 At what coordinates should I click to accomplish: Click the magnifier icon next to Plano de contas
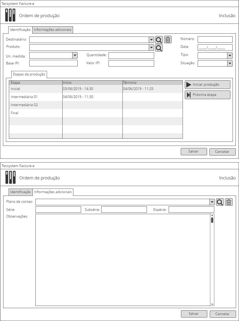point(220,202)
